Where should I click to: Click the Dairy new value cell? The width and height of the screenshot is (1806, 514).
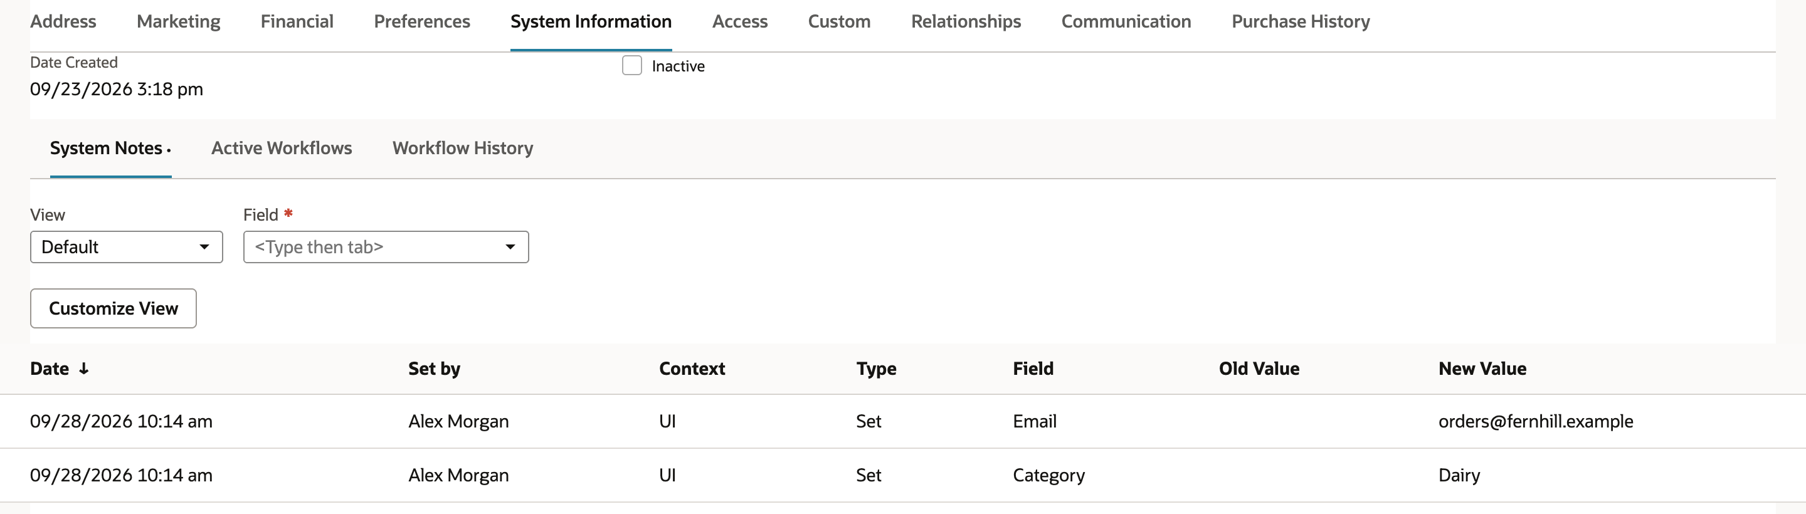point(1459,475)
